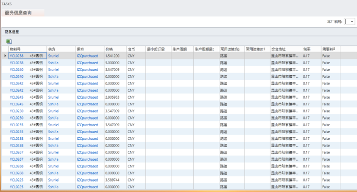This screenshot has height=192, width=357.
Task: Select the 商务信息查询 tab
Action: [x=18, y=13]
